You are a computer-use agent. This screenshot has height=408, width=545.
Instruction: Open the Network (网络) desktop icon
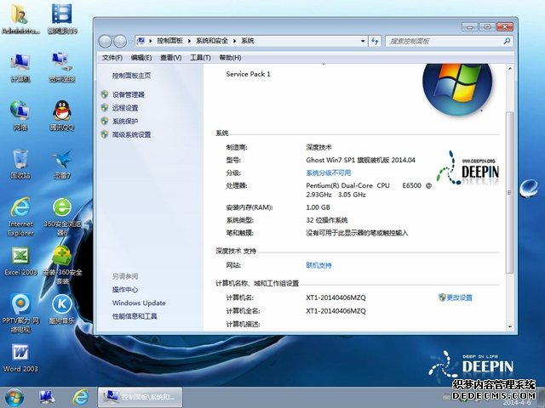20,116
